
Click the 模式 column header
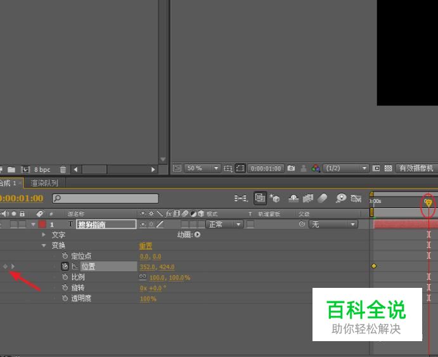[x=212, y=214]
